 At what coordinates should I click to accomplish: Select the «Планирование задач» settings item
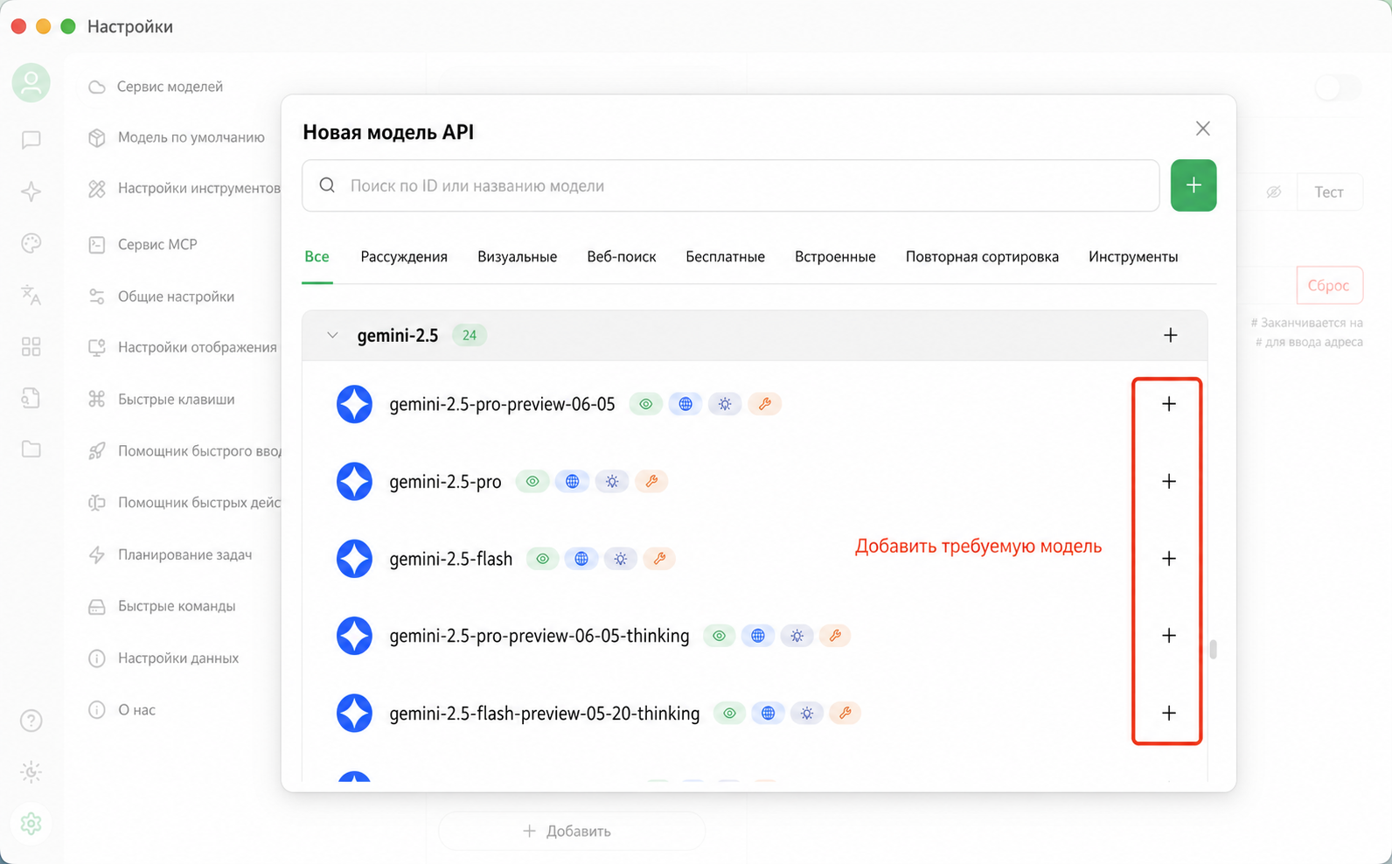point(170,554)
